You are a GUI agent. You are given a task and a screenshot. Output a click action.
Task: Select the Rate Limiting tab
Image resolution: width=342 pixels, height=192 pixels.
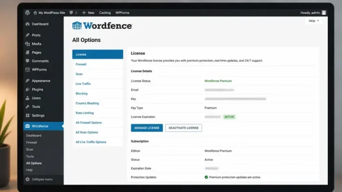(98, 113)
